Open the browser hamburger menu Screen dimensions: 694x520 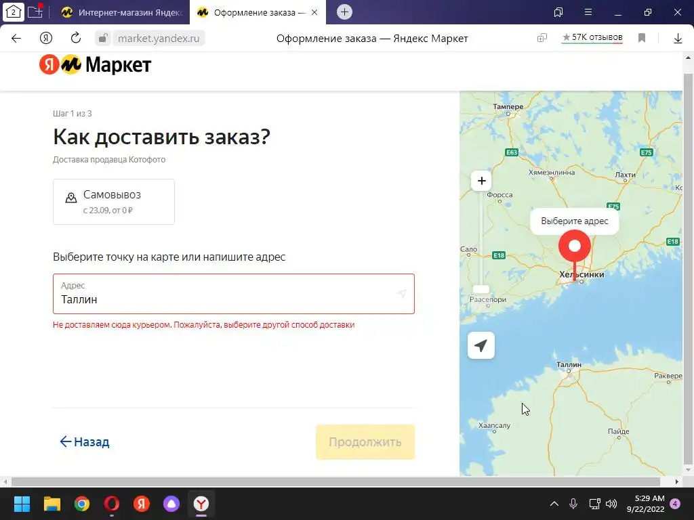point(588,12)
